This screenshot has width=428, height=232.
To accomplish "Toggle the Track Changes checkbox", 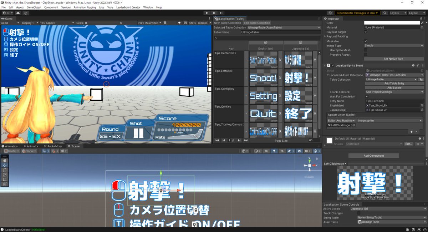I will click(x=359, y=213).
